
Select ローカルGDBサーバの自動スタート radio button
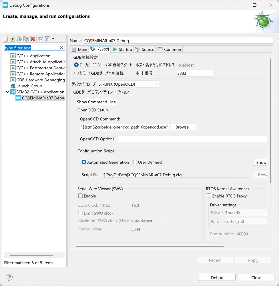pos(76,65)
